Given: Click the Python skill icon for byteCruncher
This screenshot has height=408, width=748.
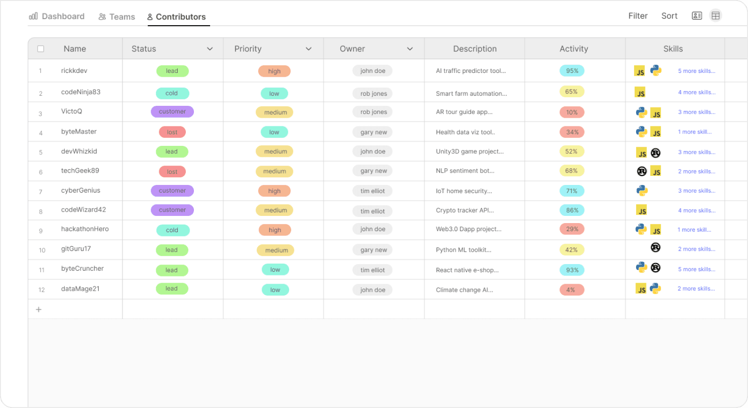Looking at the screenshot, I should tap(641, 267).
